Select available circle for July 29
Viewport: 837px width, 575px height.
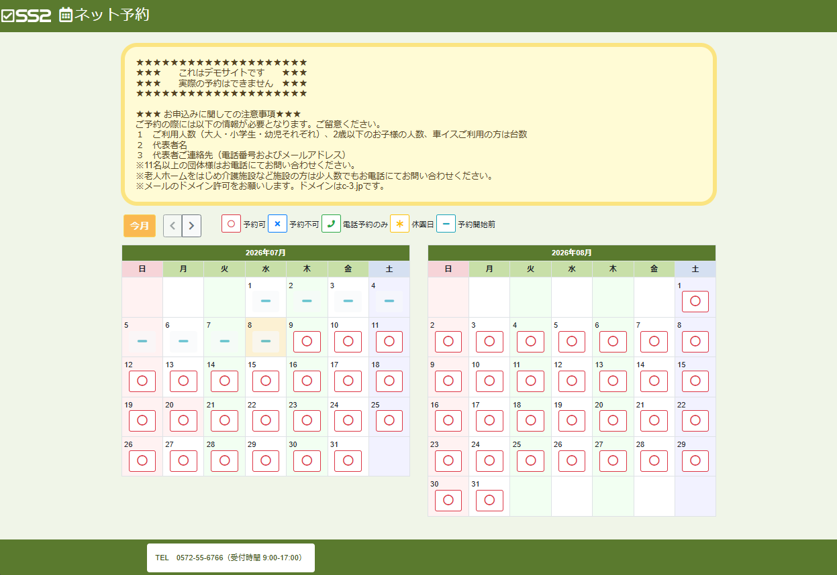pos(266,460)
